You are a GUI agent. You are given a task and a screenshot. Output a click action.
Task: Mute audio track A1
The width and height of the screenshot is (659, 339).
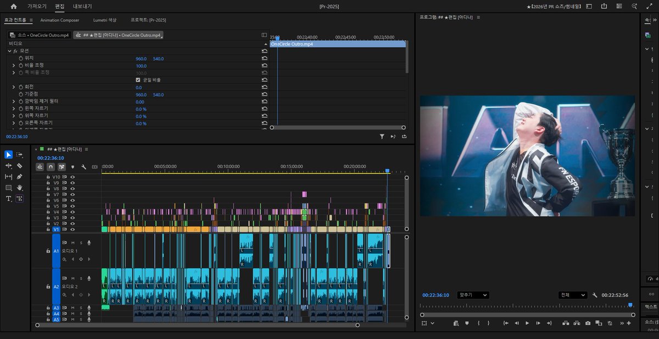(72, 242)
